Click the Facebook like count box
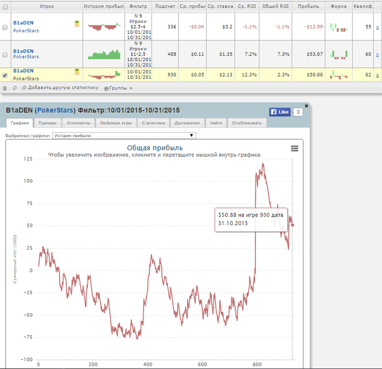Image resolution: width=382 pixels, height=369 pixels. [x=298, y=112]
